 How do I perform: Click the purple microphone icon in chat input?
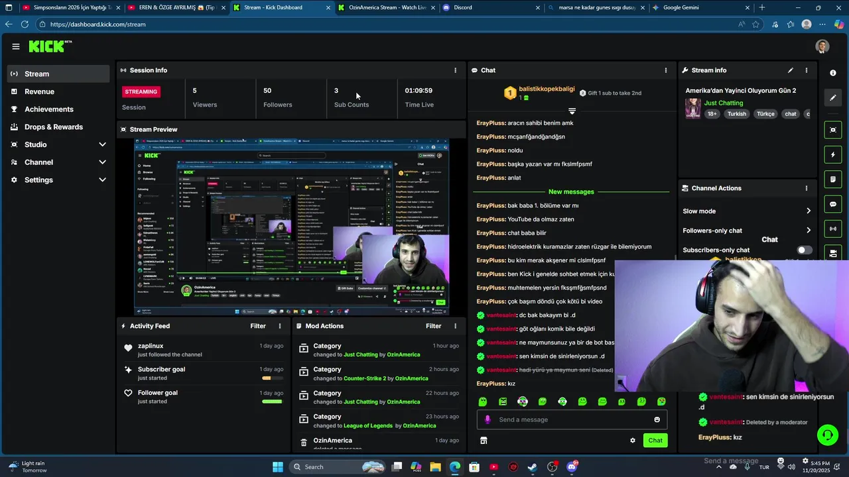(x=488, y=419)
